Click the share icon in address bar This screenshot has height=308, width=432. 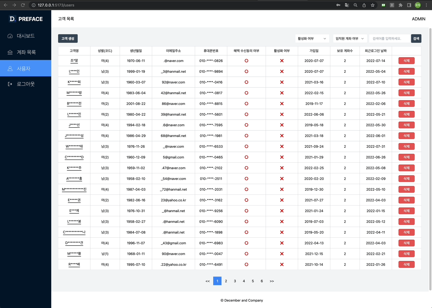click(x=364, y=5)
